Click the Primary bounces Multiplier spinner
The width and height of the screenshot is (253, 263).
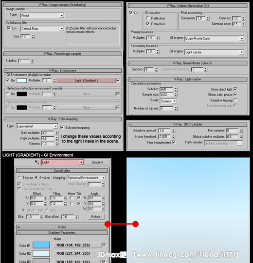point(158,38)
